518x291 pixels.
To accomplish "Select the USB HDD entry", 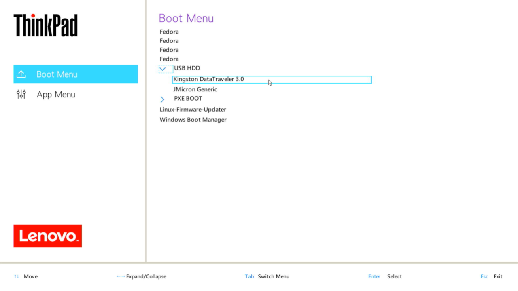I will tap(187, 68).
